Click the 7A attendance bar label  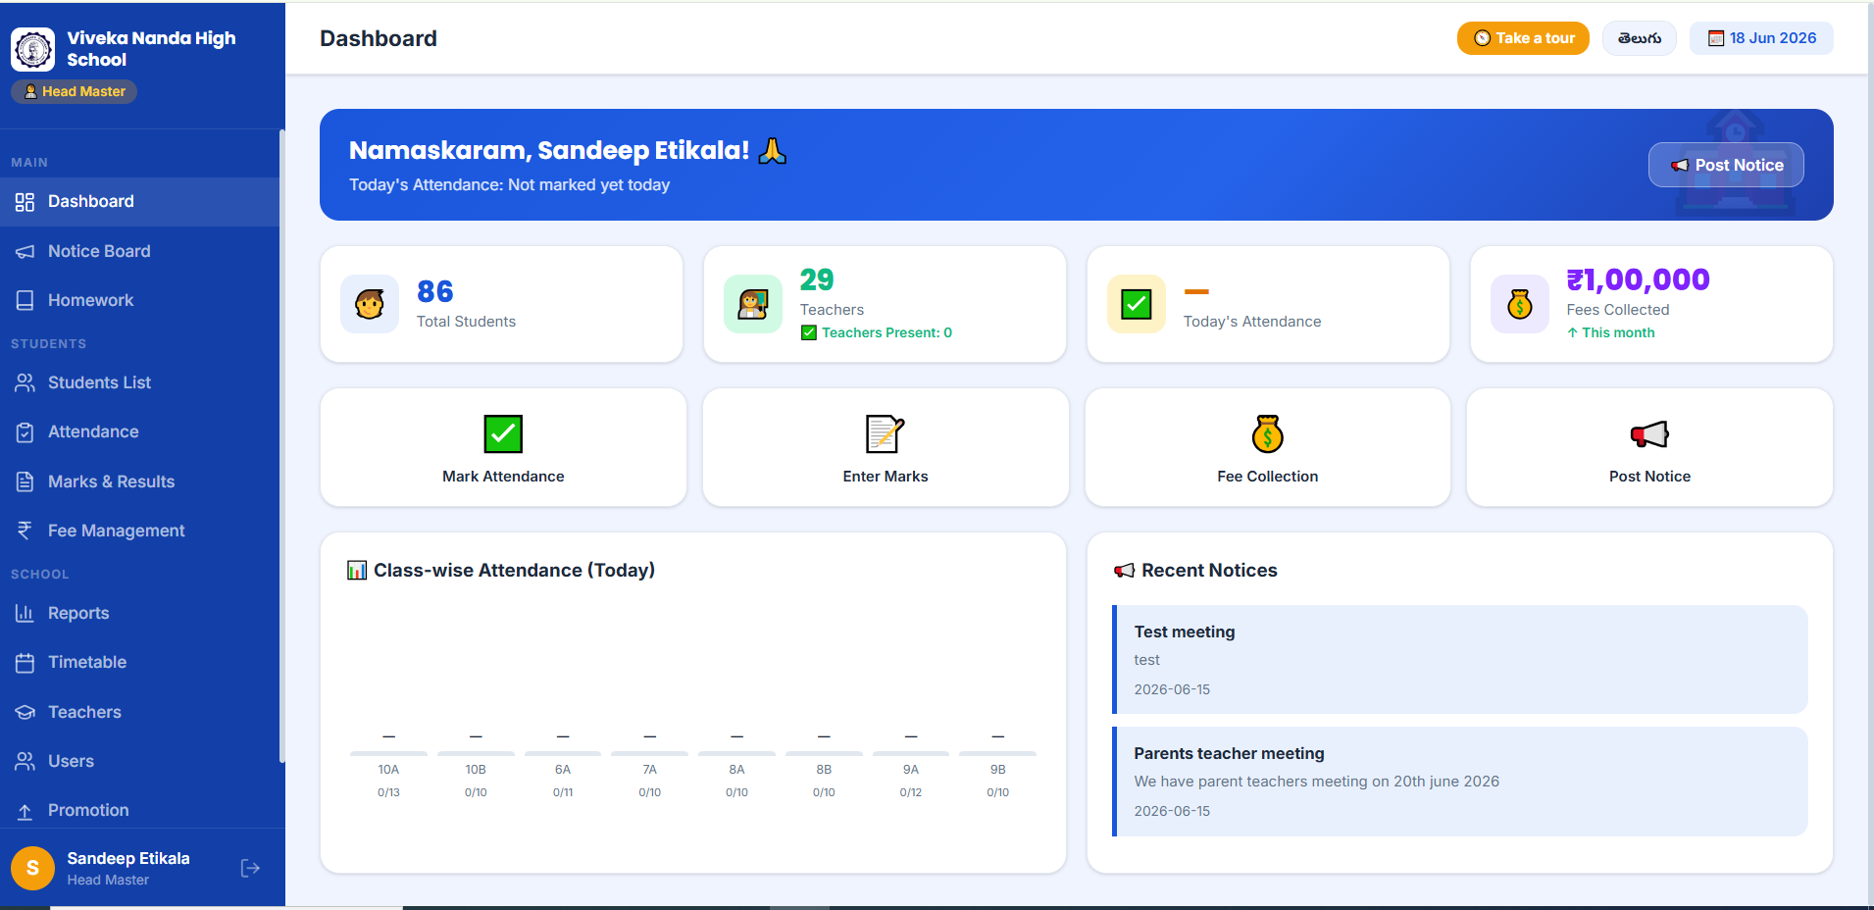coord(650,770)
